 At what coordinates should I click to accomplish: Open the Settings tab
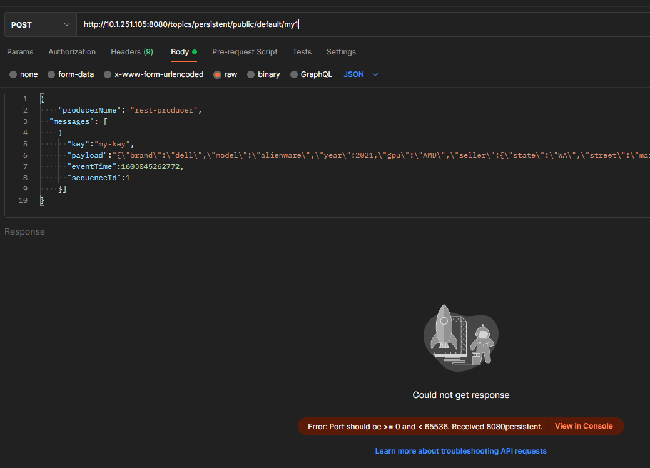(x=341, y=52)
